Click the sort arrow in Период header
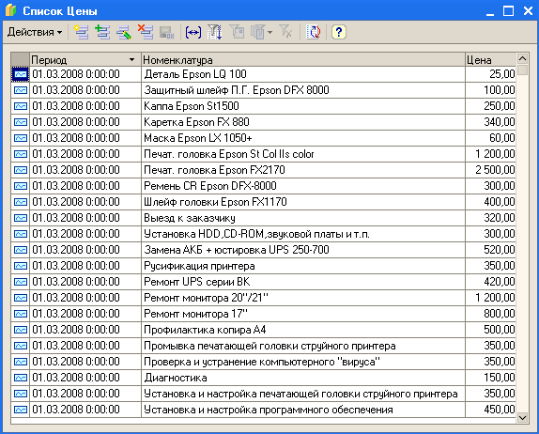 point(132,60)
